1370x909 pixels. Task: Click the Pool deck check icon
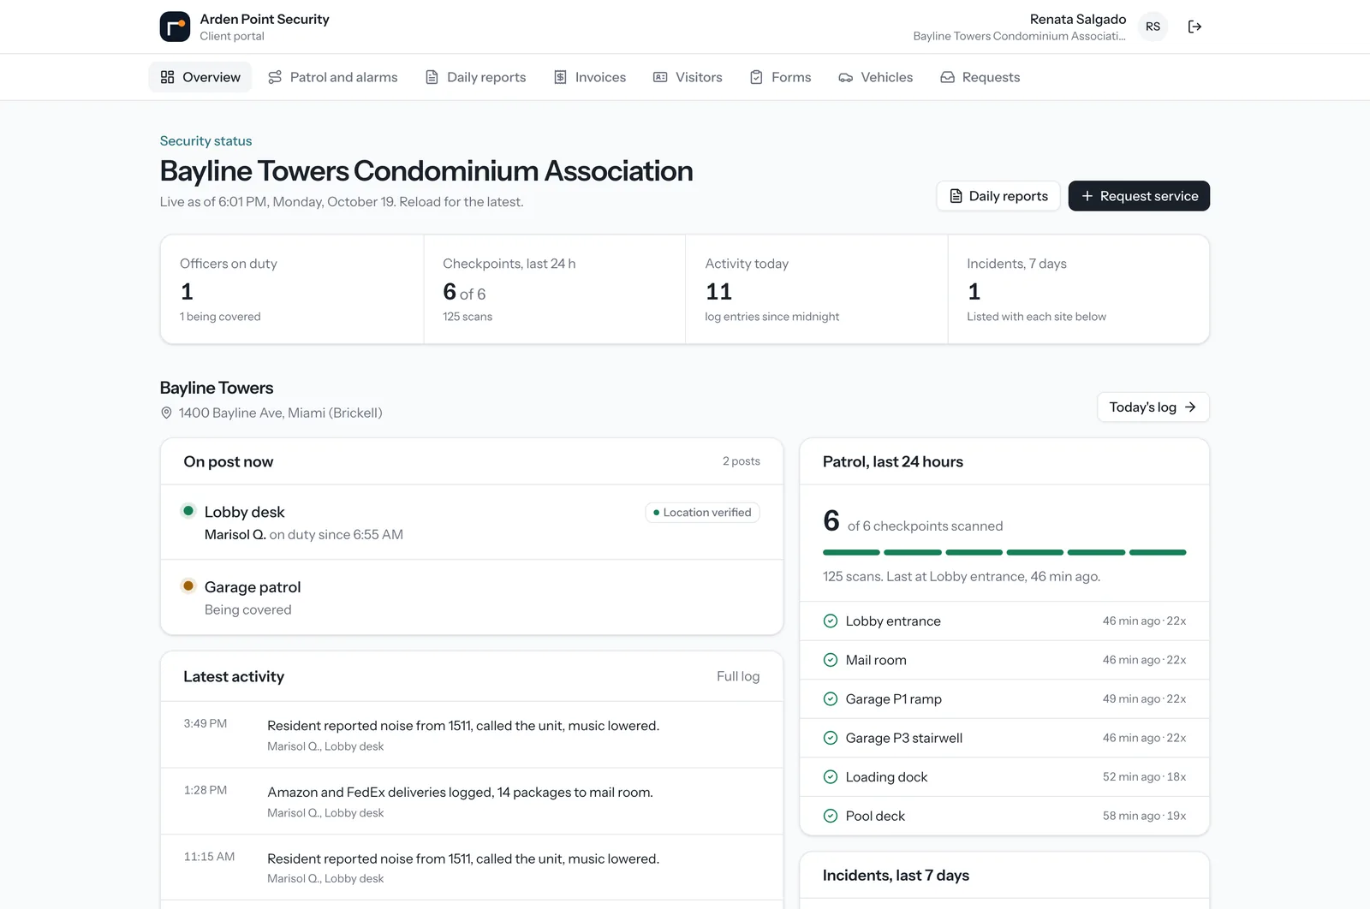[830, 816]
